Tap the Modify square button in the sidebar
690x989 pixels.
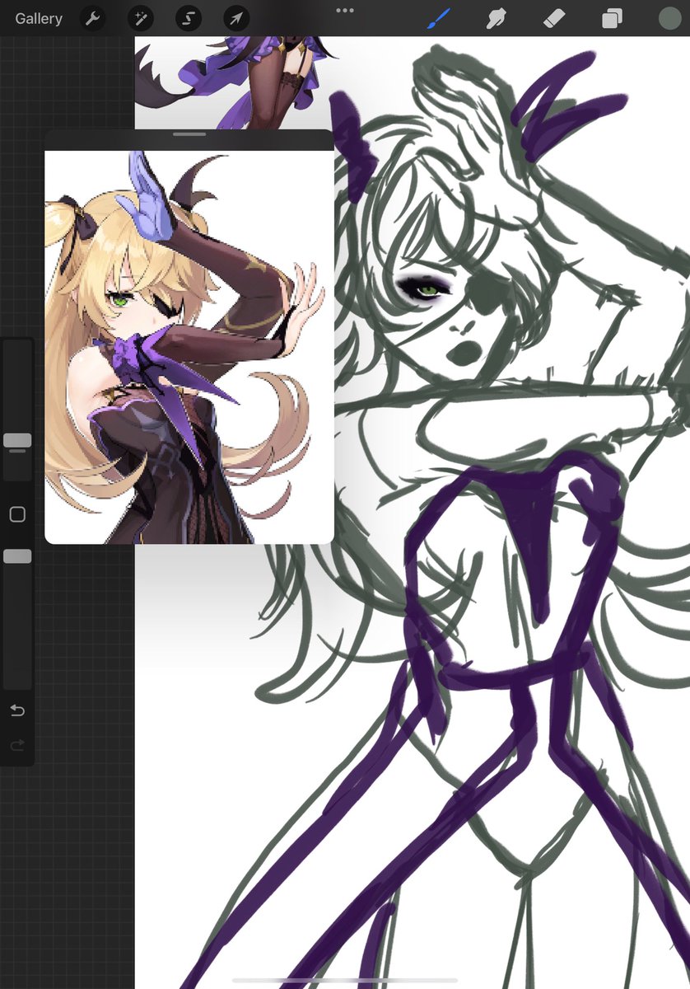tap(17, 514)
